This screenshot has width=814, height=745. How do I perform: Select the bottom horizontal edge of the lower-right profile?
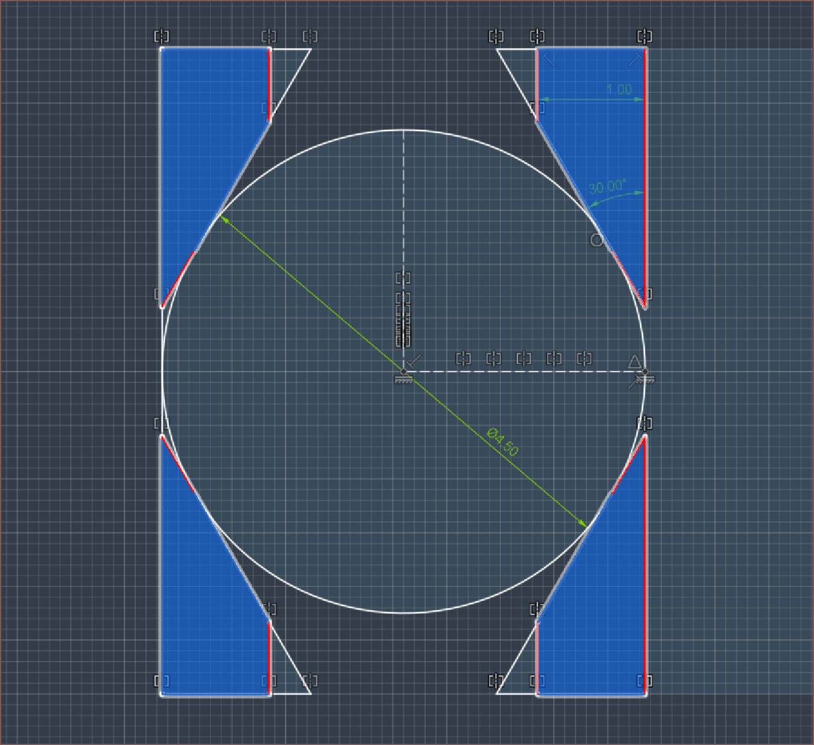591,695
